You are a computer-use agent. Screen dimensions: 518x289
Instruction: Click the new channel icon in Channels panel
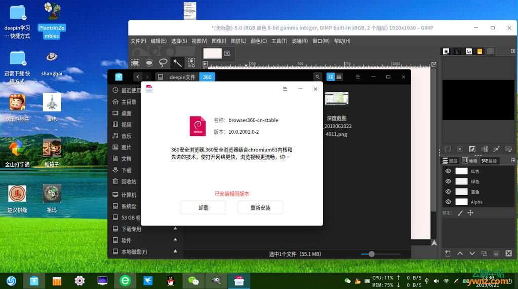[448, 254]
